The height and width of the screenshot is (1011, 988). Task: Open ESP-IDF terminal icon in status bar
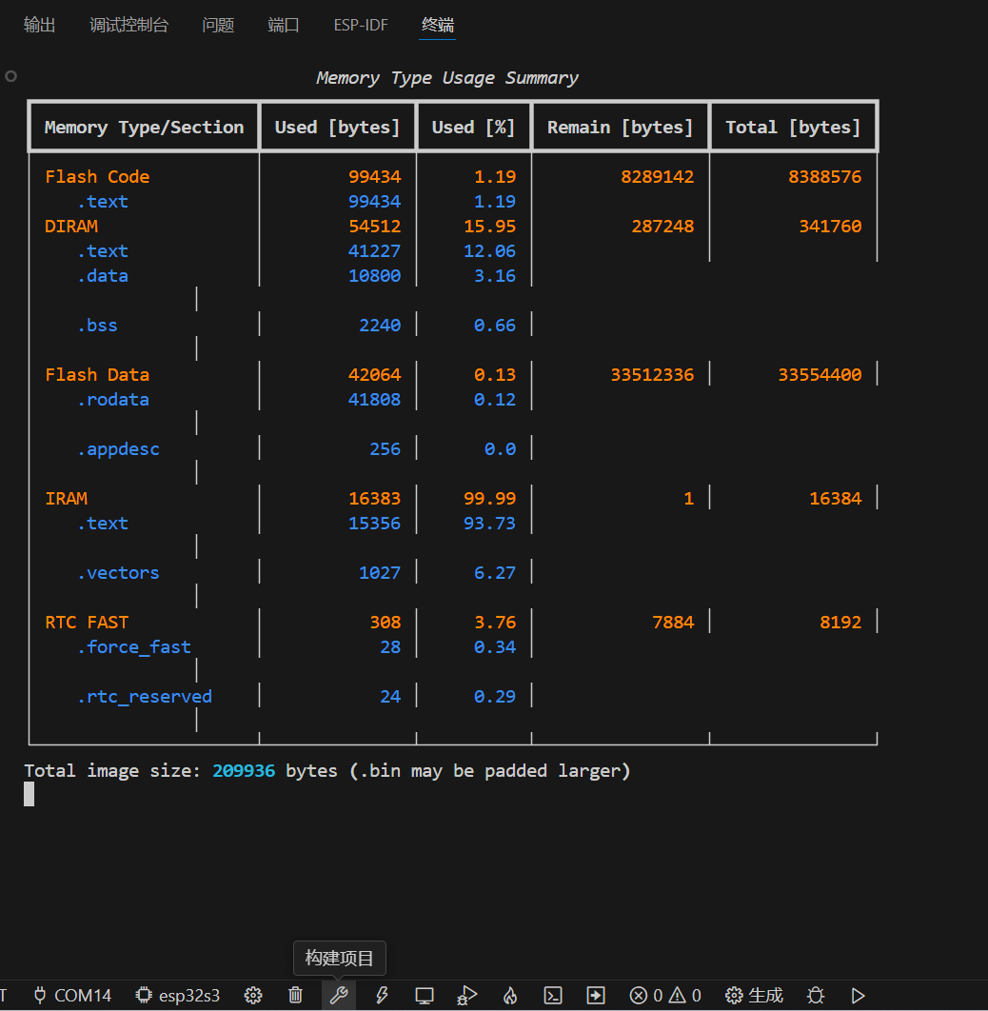(x=553, y=996)
